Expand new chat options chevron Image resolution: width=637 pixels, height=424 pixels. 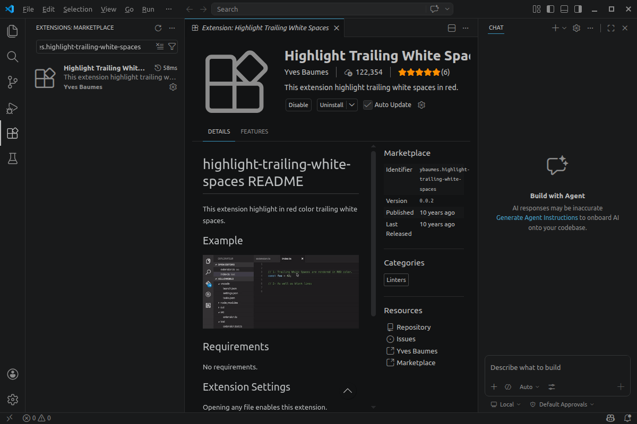pyautogui.click(x=564, y=28)
